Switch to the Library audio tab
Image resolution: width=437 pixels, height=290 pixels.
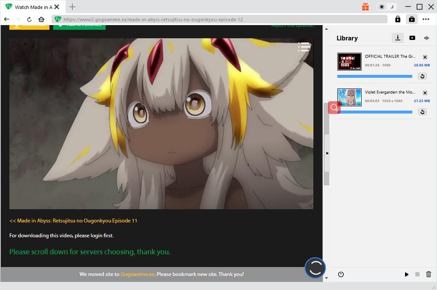pyautogui.click(x=426, y=38)
